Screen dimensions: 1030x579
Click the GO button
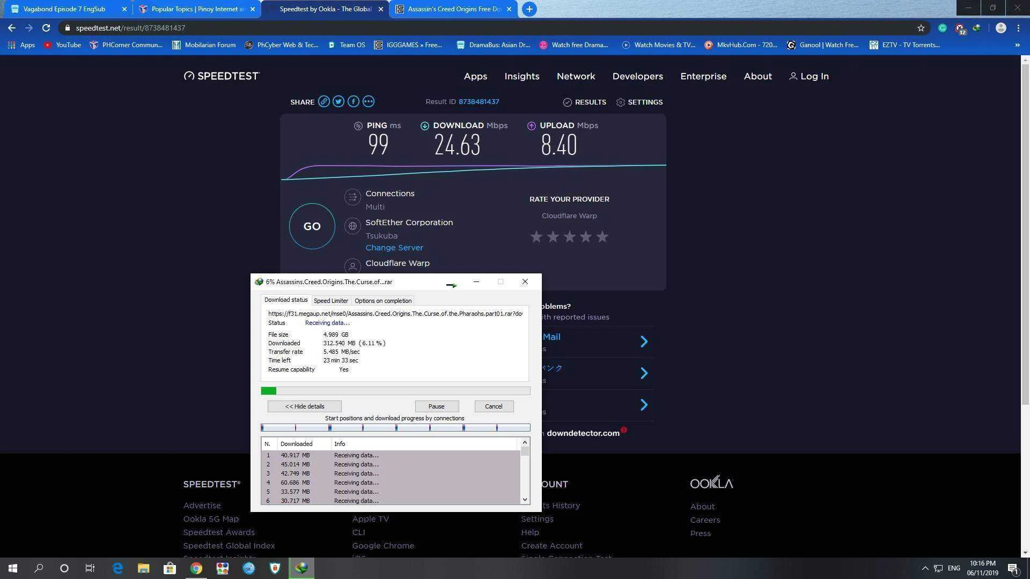312,226
